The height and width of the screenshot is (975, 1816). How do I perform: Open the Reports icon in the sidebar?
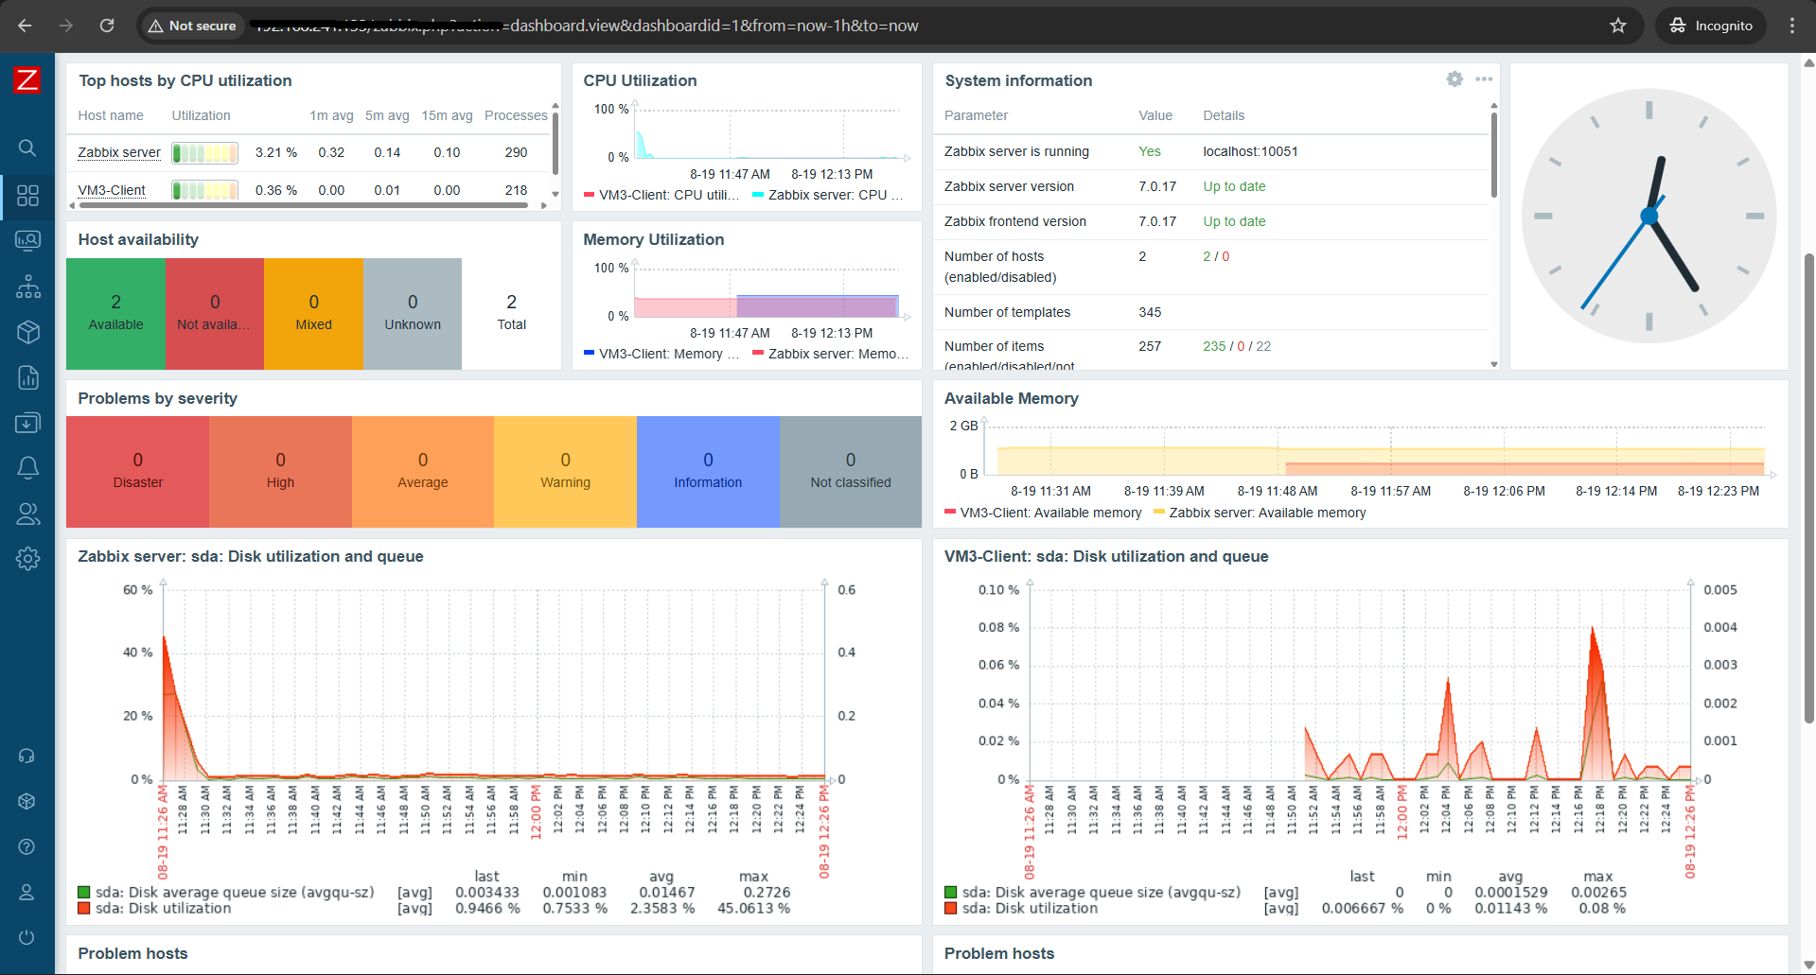(x=27, y=377)
